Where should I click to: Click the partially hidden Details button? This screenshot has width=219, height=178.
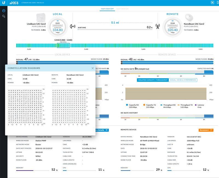102,130
